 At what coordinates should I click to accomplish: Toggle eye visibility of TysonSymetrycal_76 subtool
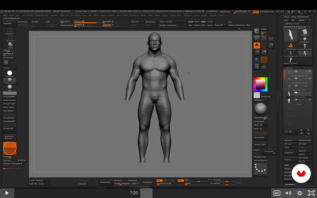[310, 71]
